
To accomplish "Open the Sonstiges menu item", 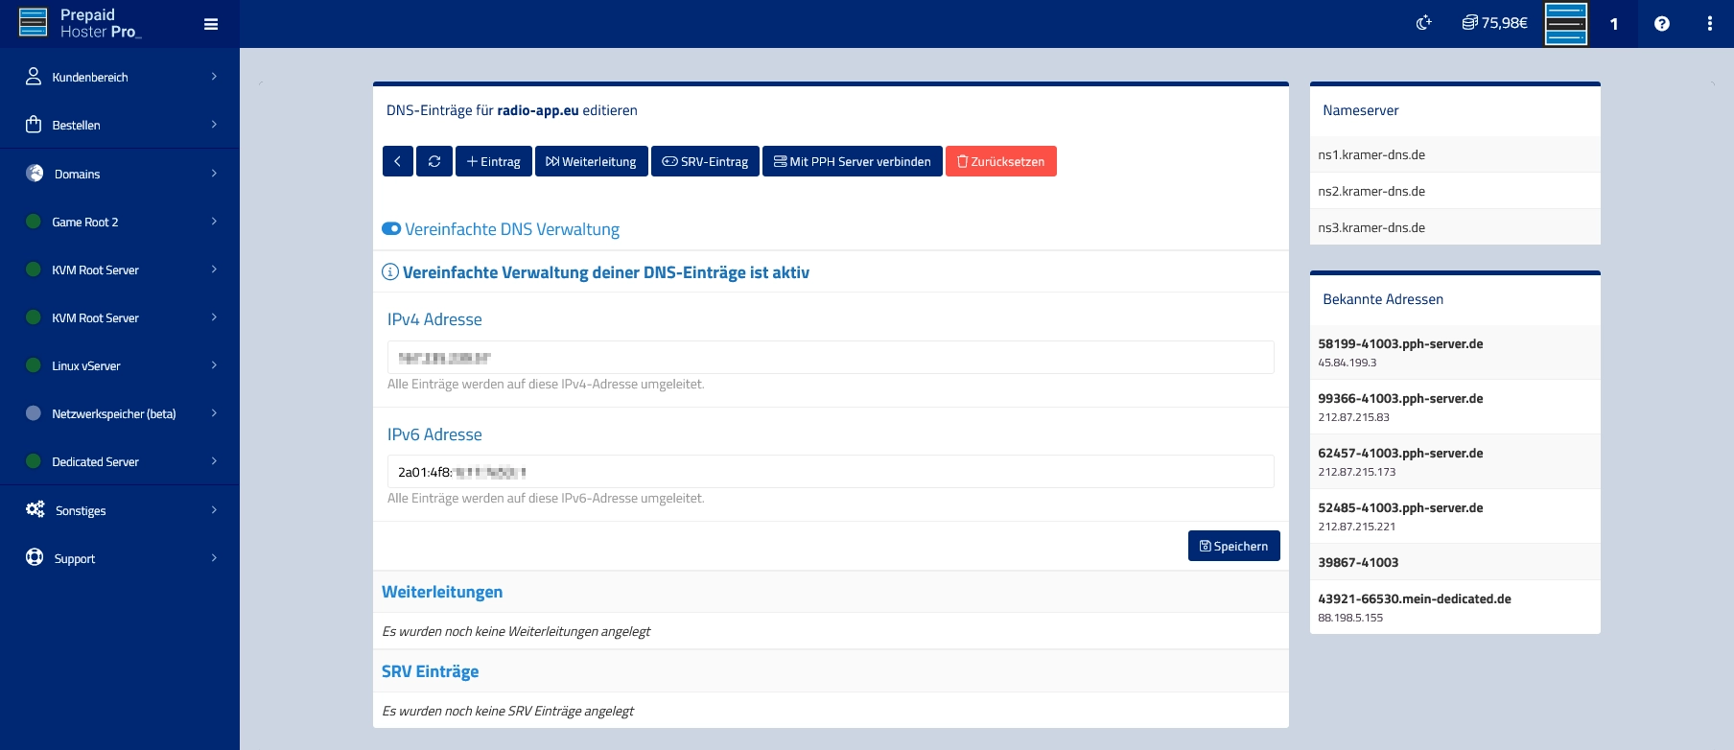I will coord(120,510).
